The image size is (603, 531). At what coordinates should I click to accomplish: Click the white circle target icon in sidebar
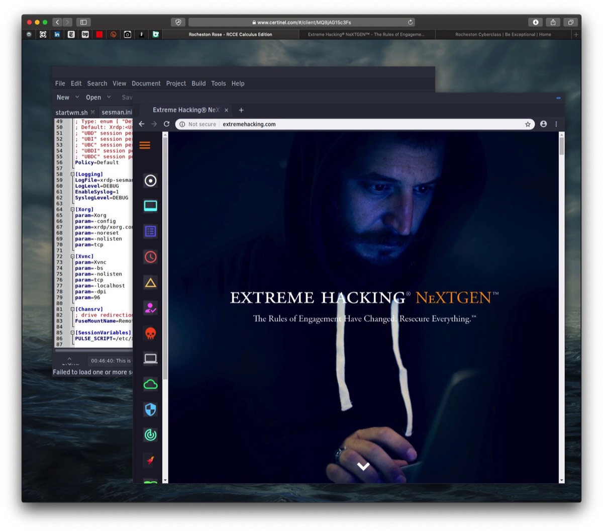(150, 181)
